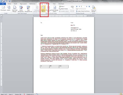
Task: Click the 'Bill' table header cell
Action: coord(54,66)
